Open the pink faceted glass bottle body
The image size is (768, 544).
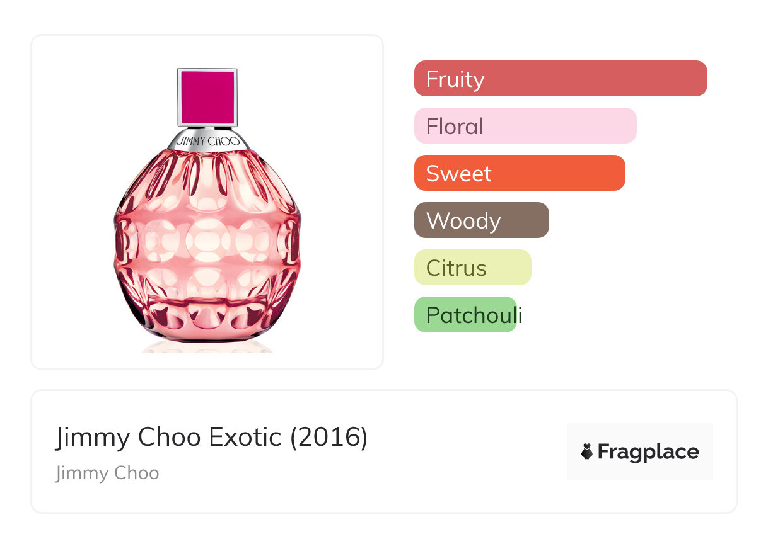[207, 246]
